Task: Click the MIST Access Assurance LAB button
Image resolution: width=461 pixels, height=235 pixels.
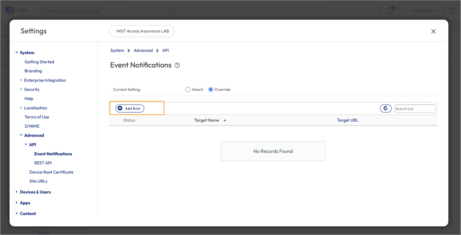Action: coord(142,31)
